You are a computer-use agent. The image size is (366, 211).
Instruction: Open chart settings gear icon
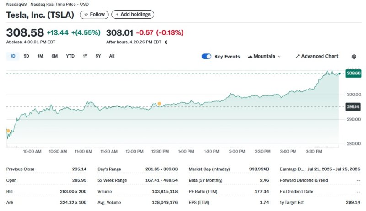point(354,57)
